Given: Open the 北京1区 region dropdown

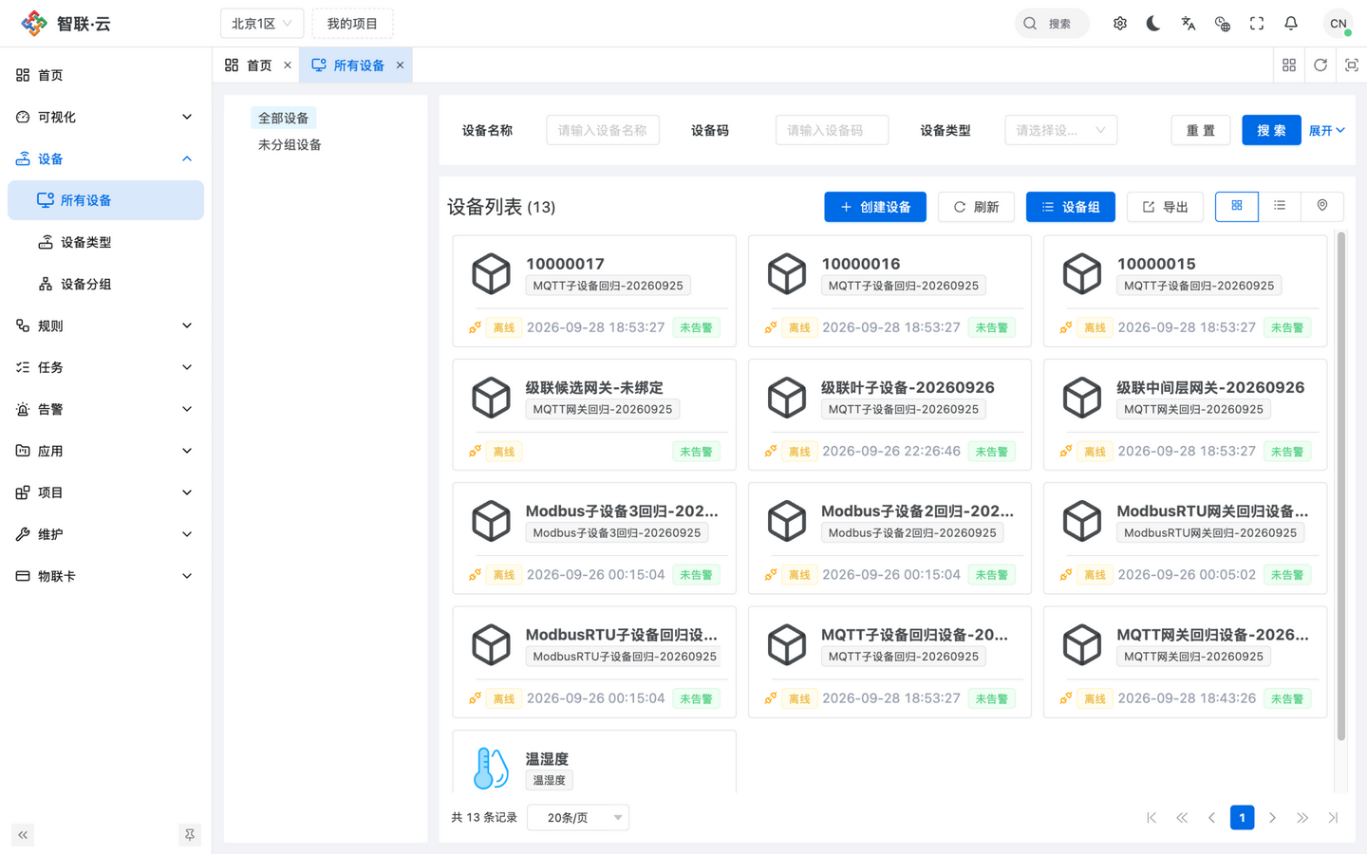Looking at the screenshot, I should coord(262,24).
